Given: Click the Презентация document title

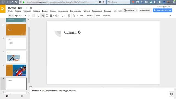Looking at the screenshot, I should 16,7.
